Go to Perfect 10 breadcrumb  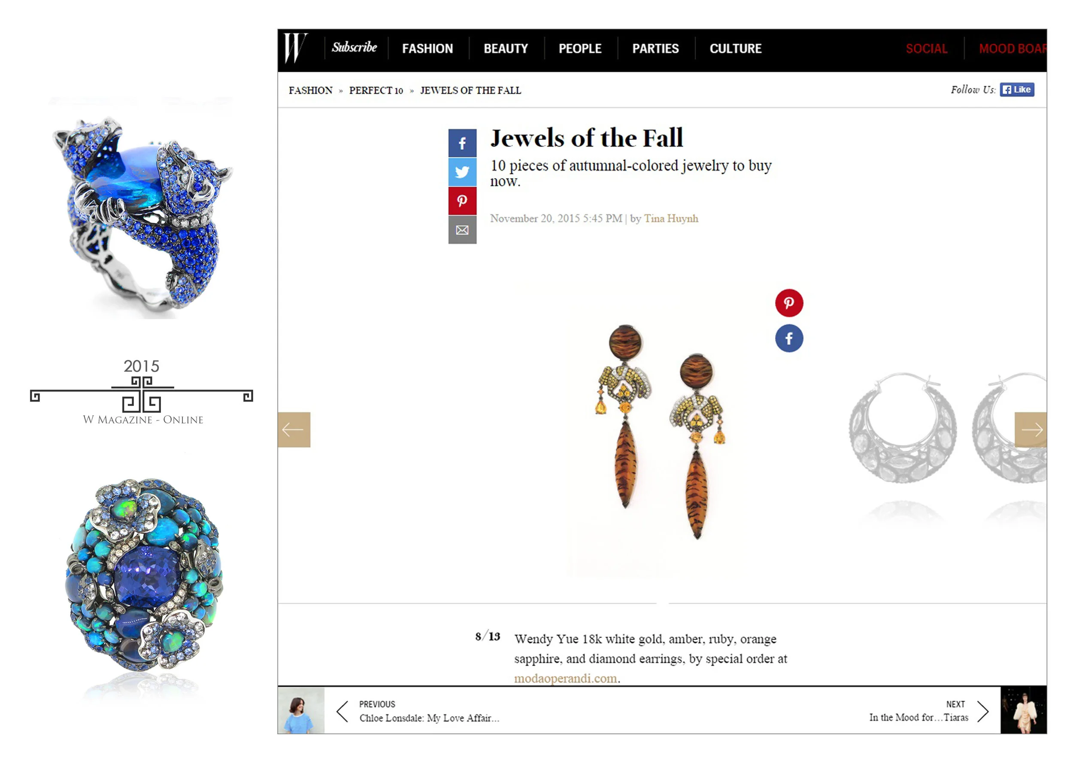376,91
